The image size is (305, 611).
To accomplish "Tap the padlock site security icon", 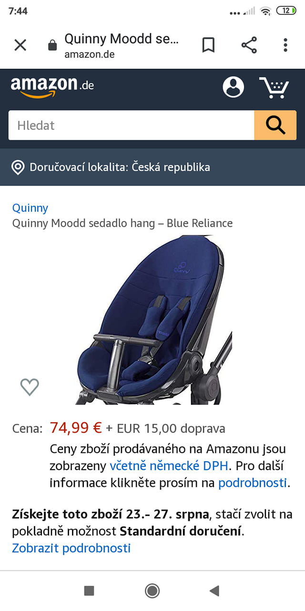I will coord(52,45).
